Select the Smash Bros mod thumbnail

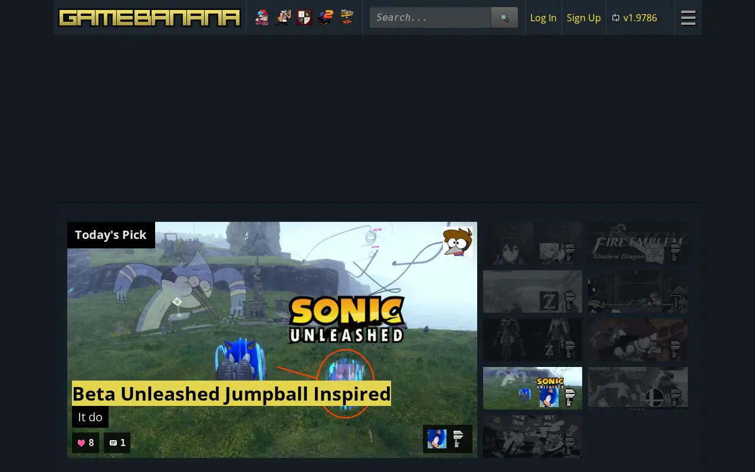pos(638,388)
